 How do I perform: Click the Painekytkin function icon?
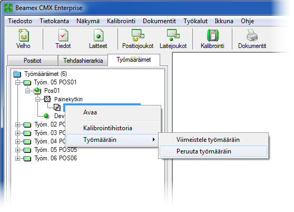47,99
